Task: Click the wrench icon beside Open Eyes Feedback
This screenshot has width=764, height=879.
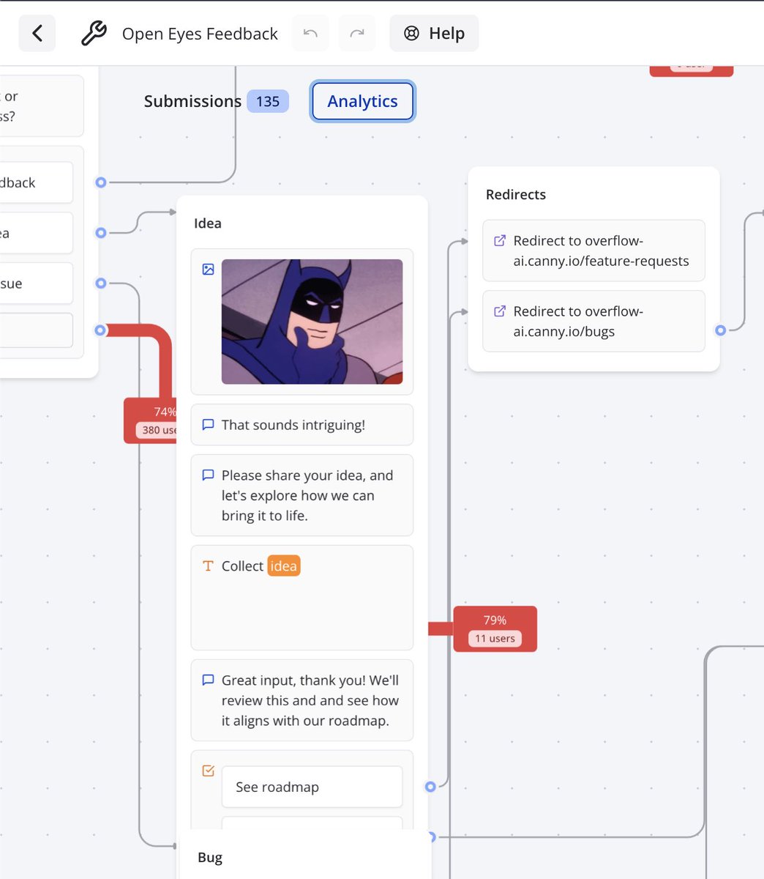Action: click(93, 33)
